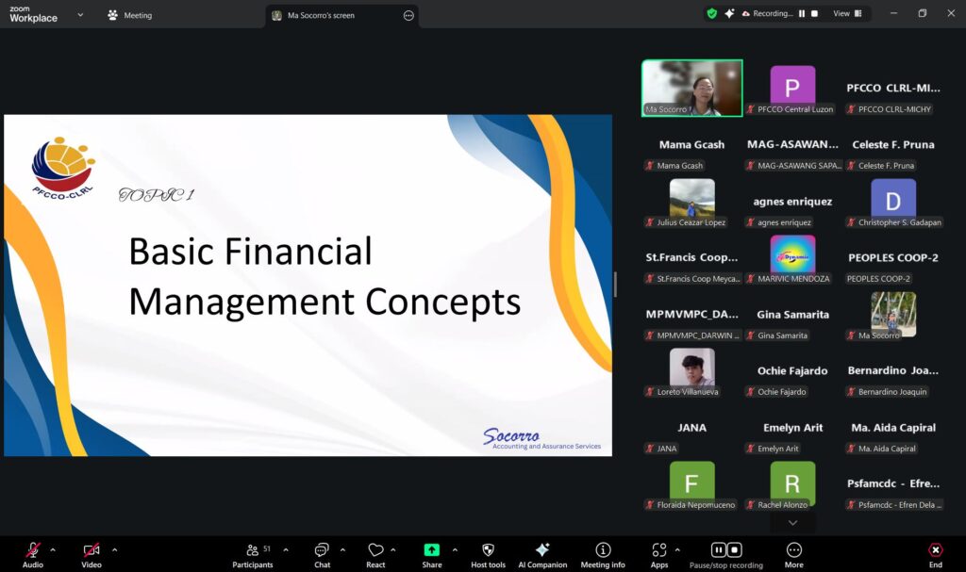
Task: Open the Apps menu icon
Action: pos(658,551)
